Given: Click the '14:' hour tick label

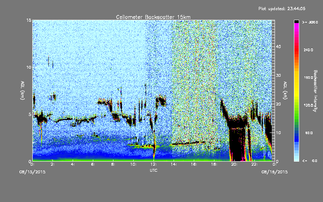Looking at the screenshot, I should 174,164.
